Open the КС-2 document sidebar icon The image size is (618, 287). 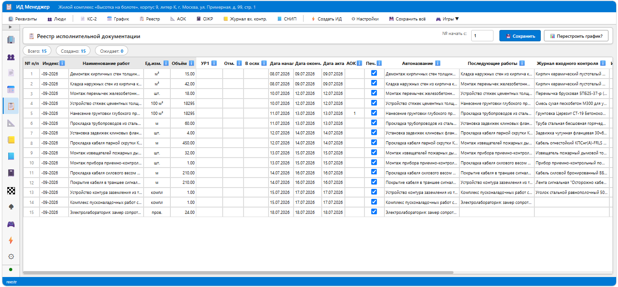point(11,73)
